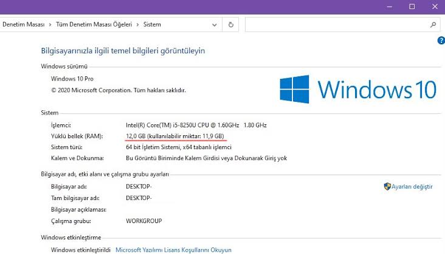Select the Sistem breadcrumb item
This screenshot has width=445, height=254.
coord(152,25)
